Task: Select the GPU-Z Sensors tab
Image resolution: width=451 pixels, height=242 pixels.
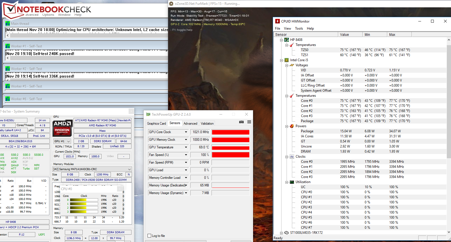Action: (x=175, y=123)
